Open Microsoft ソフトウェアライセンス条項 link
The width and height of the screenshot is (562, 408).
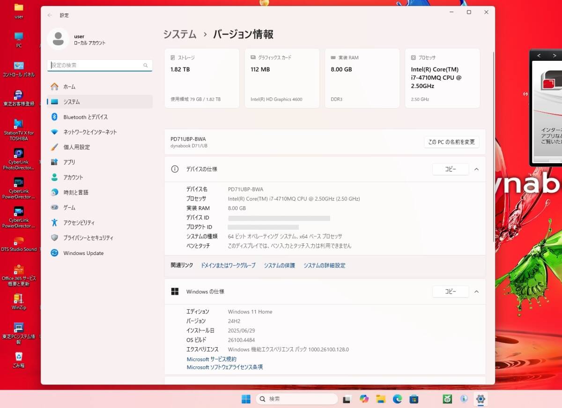pyautogui.click(x=225, y=367)
